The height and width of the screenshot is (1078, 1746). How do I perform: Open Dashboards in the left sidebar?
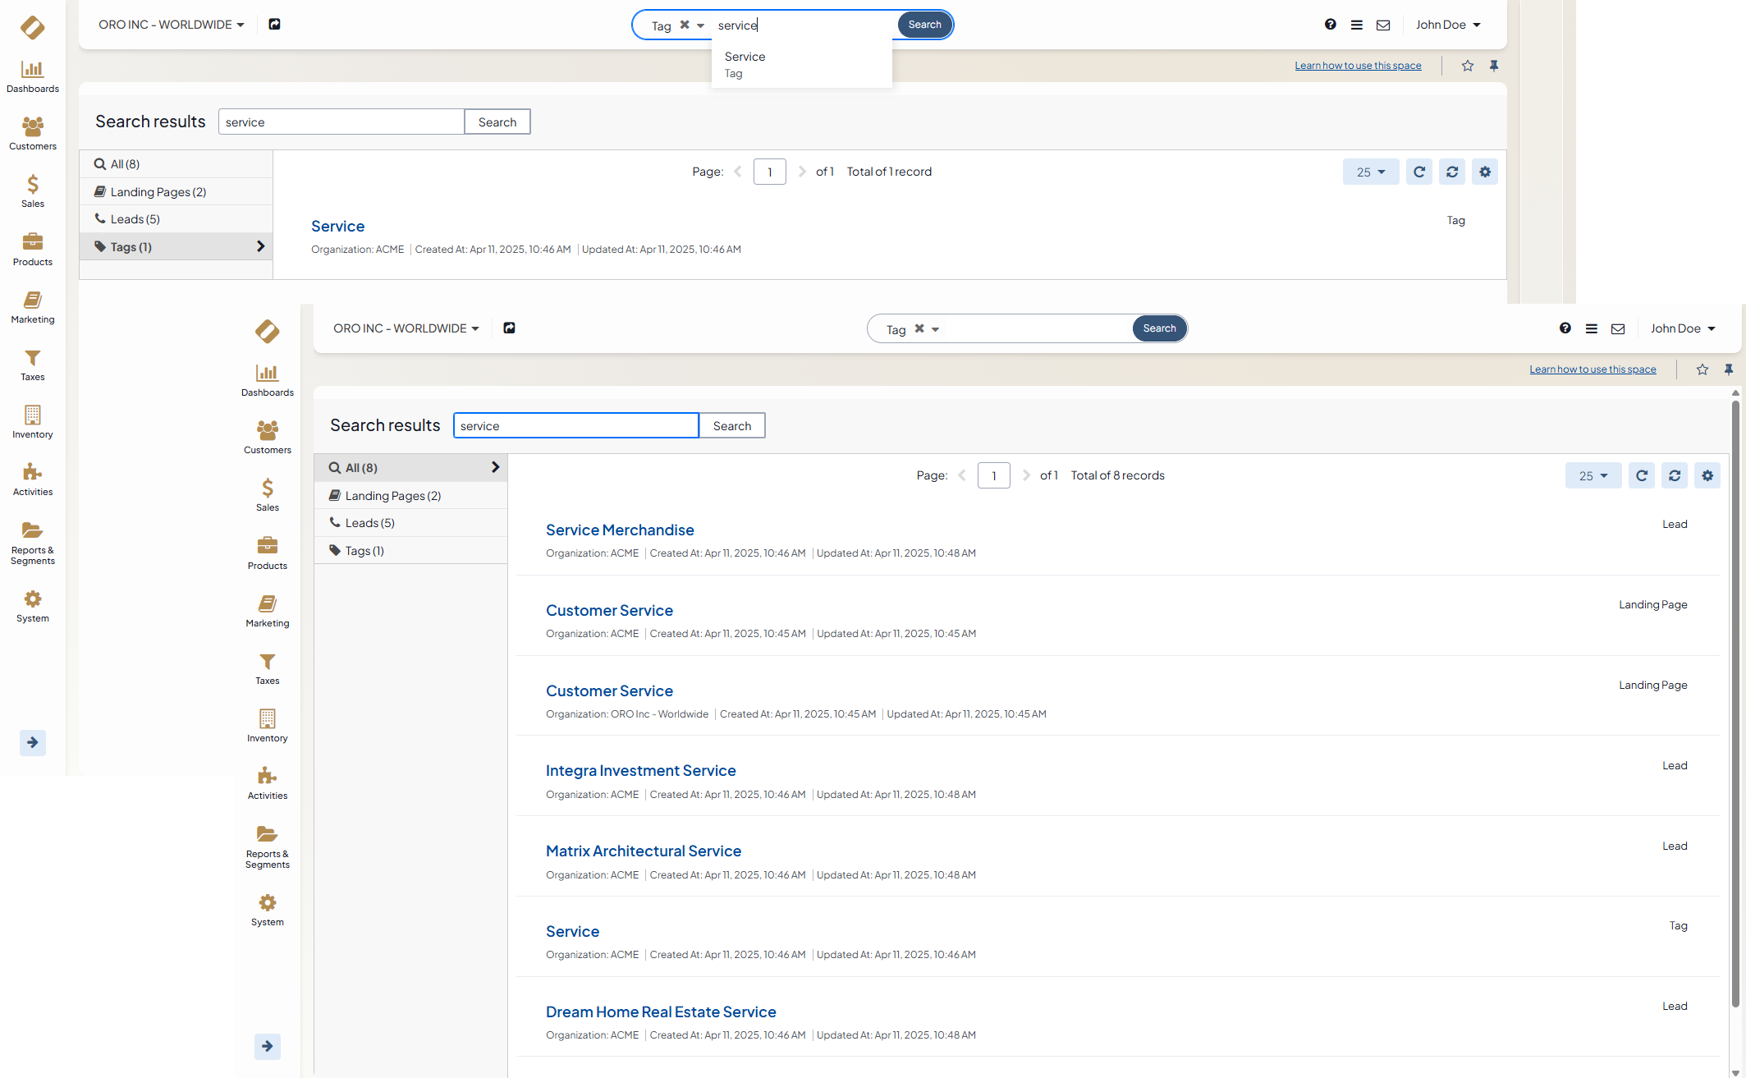point(267,379)
